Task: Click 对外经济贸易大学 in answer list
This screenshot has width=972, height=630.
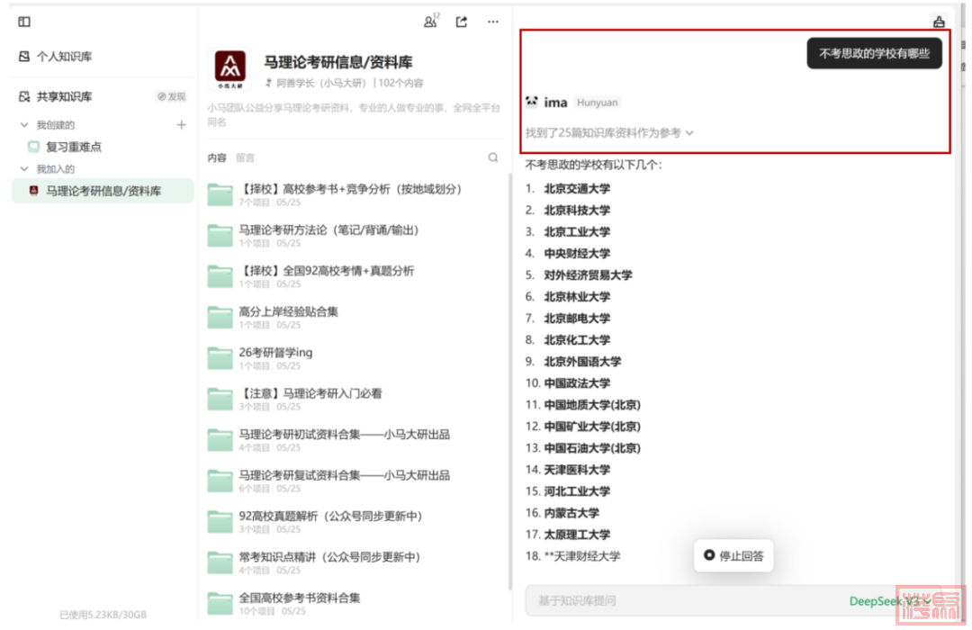Action: tap(589, 274)
